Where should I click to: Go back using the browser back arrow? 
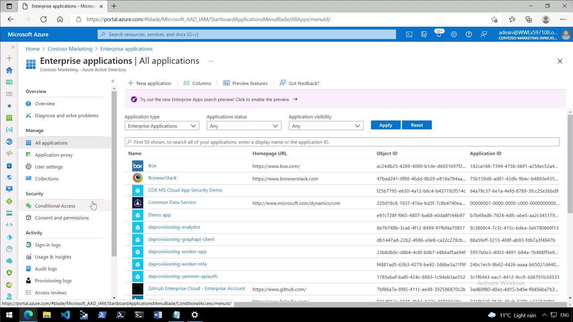(11, 19)
